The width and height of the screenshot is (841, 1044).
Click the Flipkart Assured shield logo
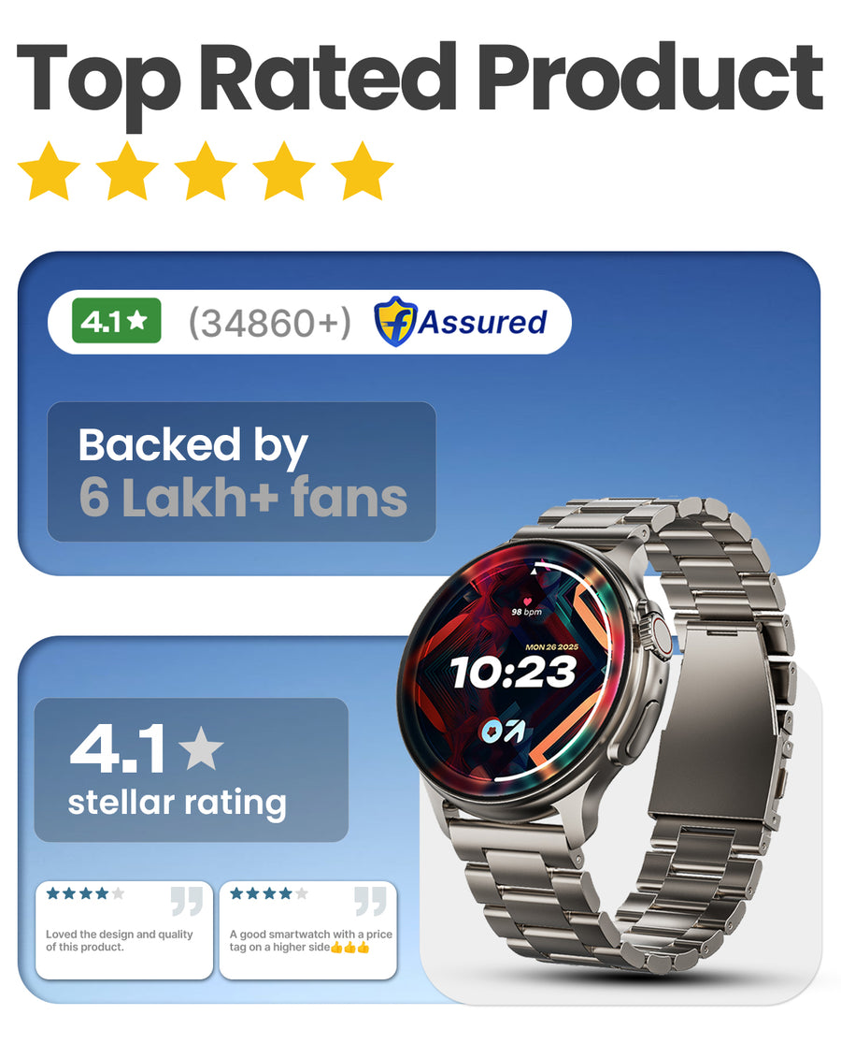pyautogui.click(x=395, y=322)
